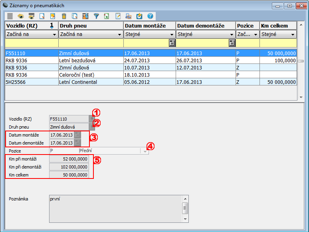Click the new record page icon
The height and width of the screenshot is (232, 309).
pyautogui.click(x=42, y=16)
